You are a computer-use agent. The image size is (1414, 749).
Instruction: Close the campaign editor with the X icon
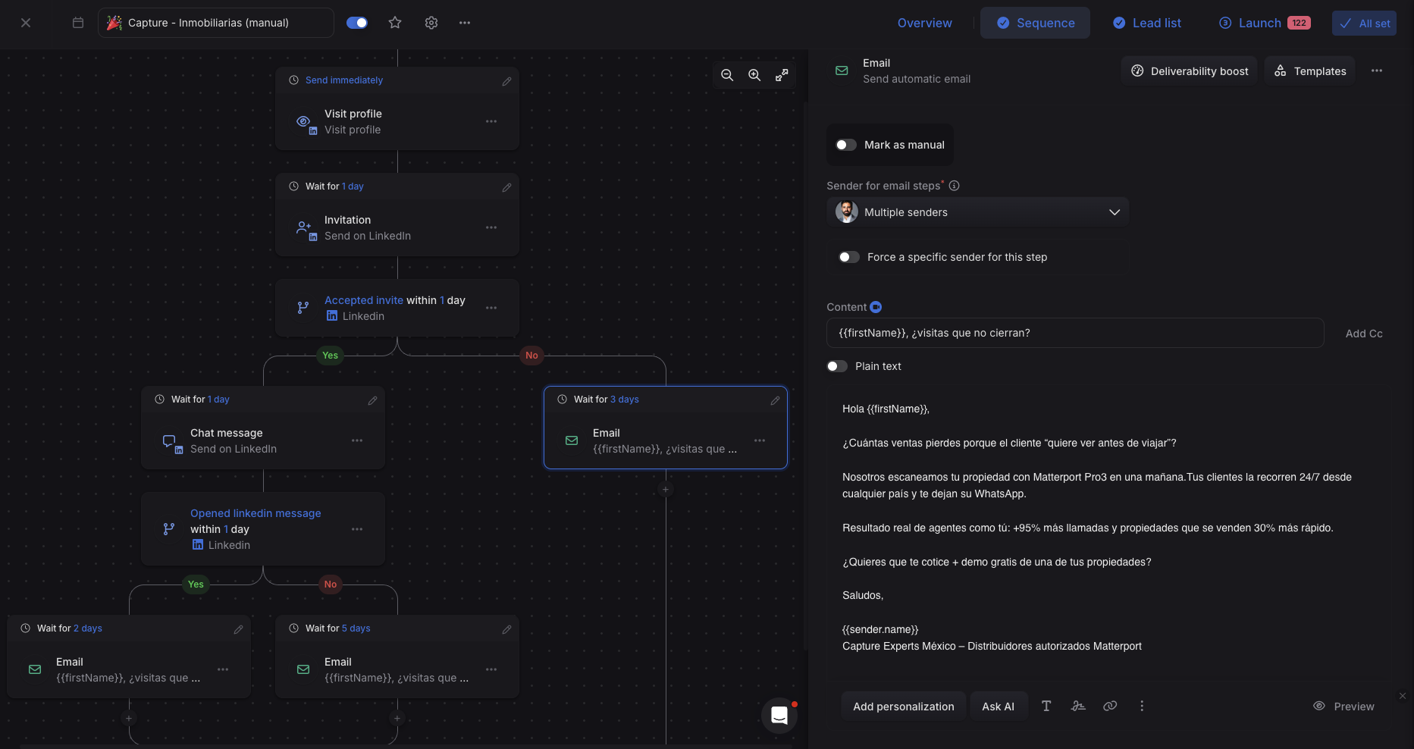26,23
